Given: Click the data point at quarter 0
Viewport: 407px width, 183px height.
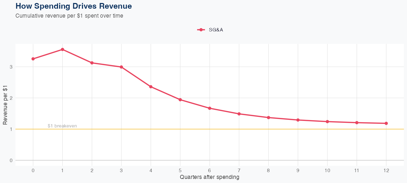Looking at the screenshot, I should pos(33,59).
